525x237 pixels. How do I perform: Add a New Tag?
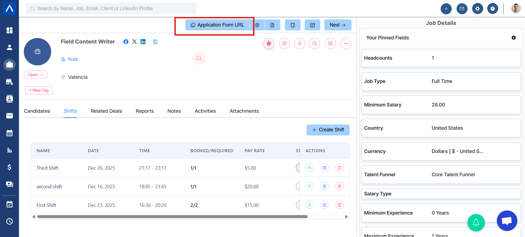tap(39, 90)
